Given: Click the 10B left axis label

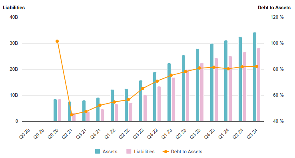Looking at the screenshot, I should [14, 95].
